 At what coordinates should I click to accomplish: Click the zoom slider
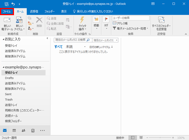coord(160,138)
